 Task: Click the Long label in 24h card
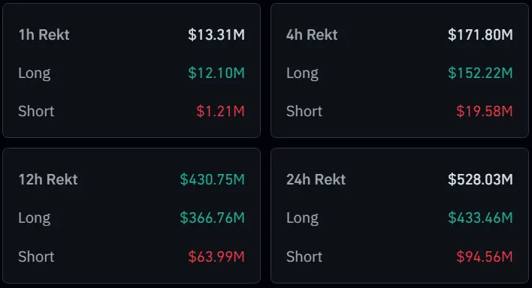coord(302,218)
